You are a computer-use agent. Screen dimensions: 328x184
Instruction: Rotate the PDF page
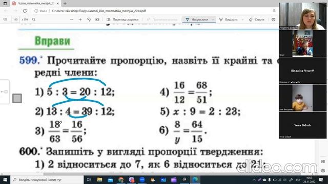[89, 19]
